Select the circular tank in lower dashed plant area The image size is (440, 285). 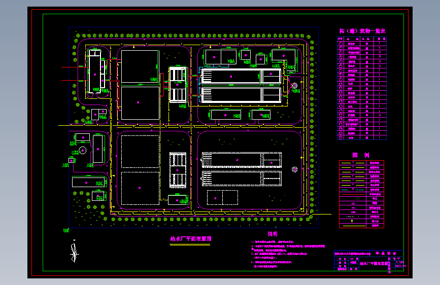coord(294,169)
